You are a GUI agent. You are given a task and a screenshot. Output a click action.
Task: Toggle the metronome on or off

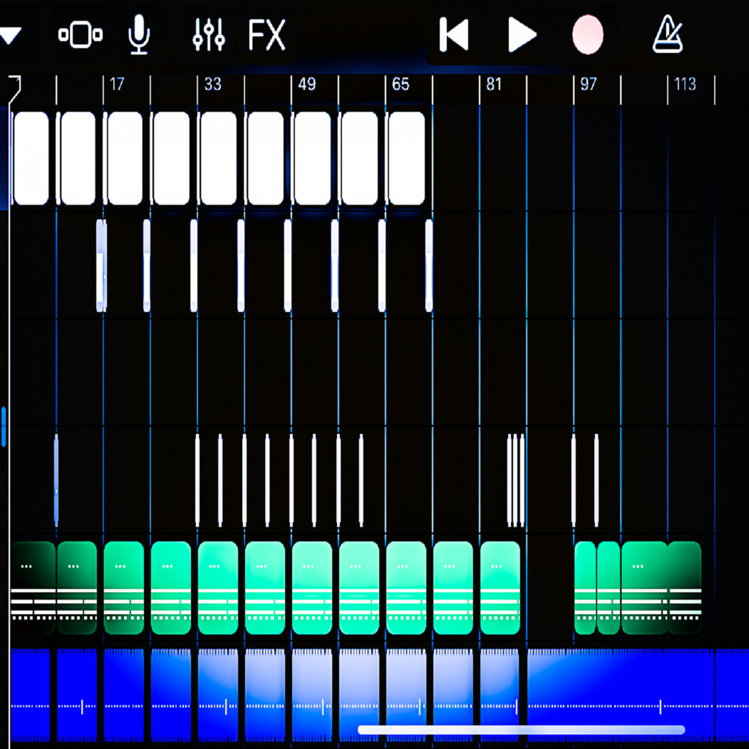pyautogui.click(x=667, y=35)
